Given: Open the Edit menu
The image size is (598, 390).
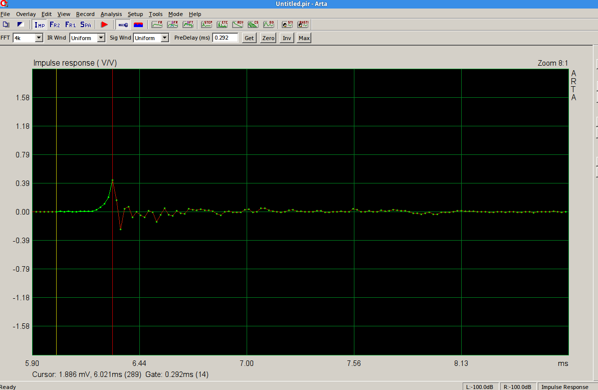Looking at the screenshot, I should click(x=47, y=14).
